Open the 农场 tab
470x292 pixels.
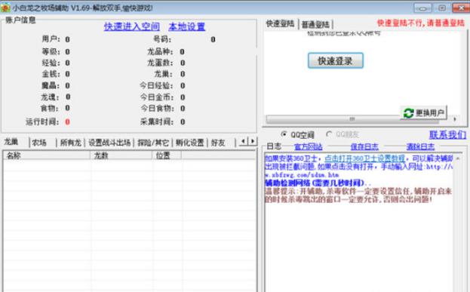[39, 143]
